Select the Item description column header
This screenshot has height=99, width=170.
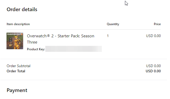coord(18,24)
